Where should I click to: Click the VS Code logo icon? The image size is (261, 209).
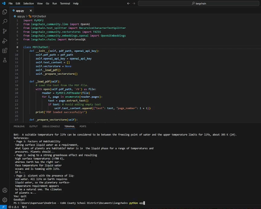pos(3,3)
